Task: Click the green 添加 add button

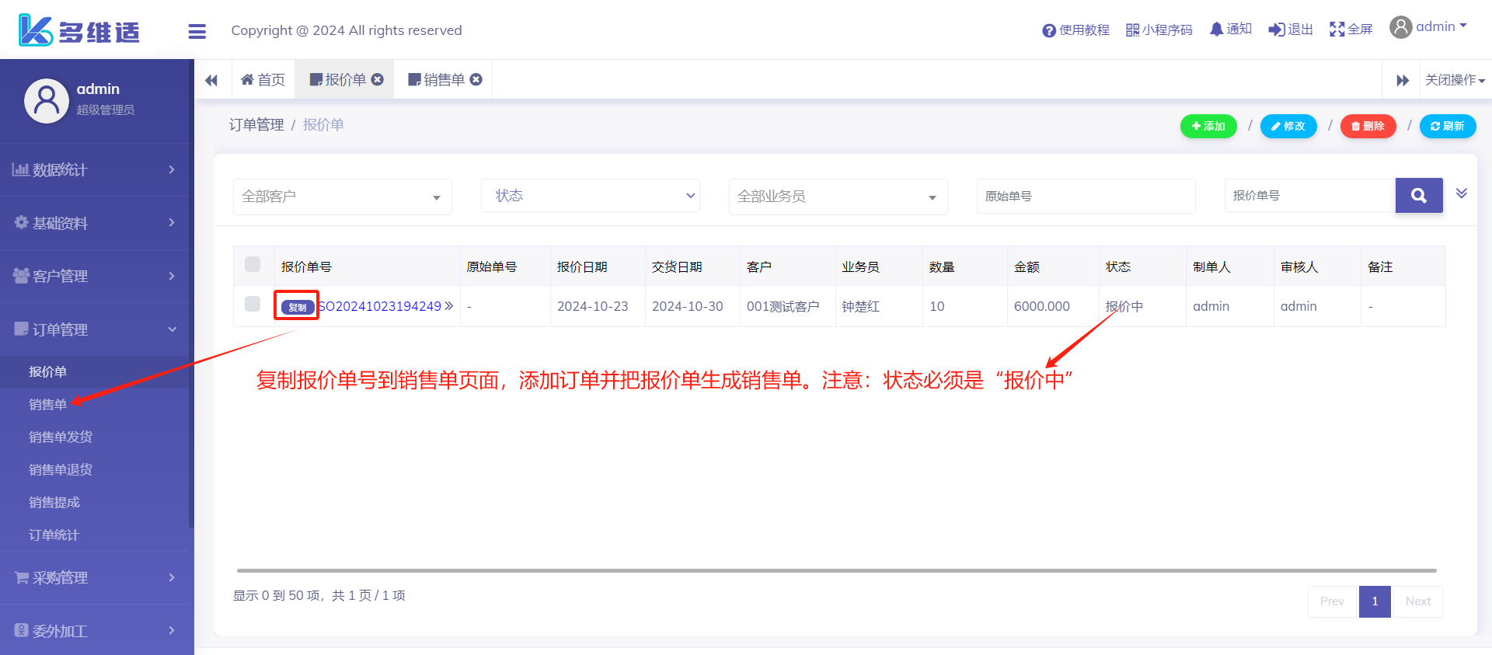Action: pos(1208,126)
